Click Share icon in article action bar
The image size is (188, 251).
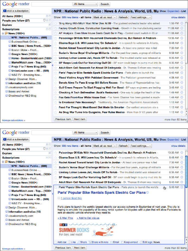pyautogui.click(x=79, y=242)
